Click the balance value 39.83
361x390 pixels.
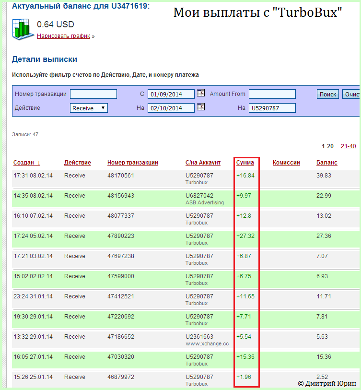pos(324,176)
